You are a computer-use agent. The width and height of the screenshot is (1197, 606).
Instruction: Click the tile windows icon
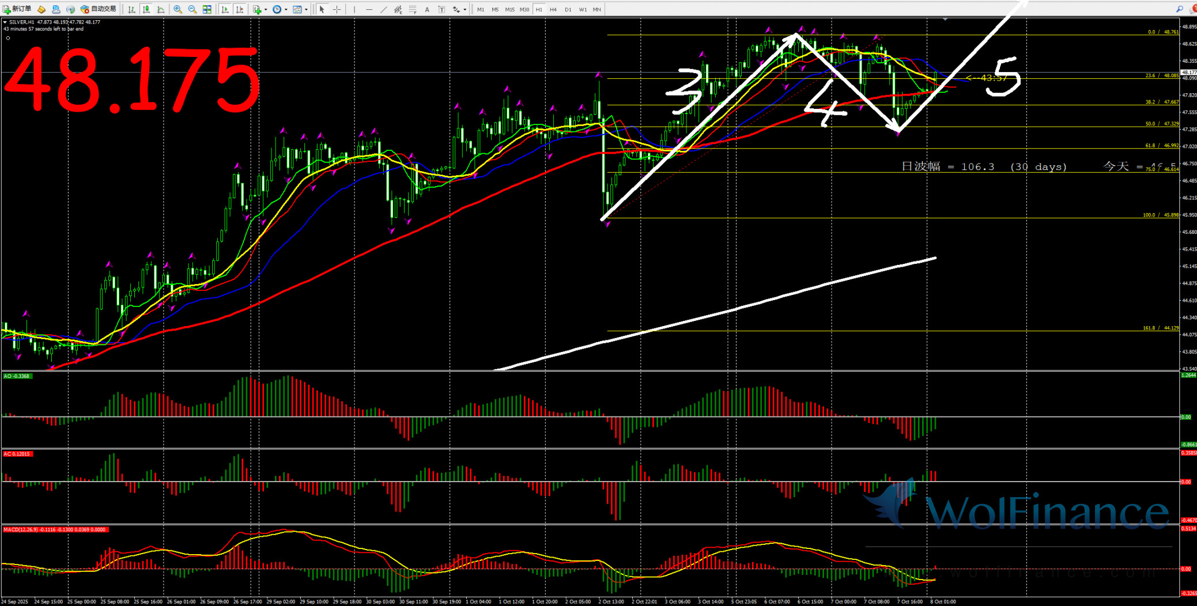click(207, 9)
